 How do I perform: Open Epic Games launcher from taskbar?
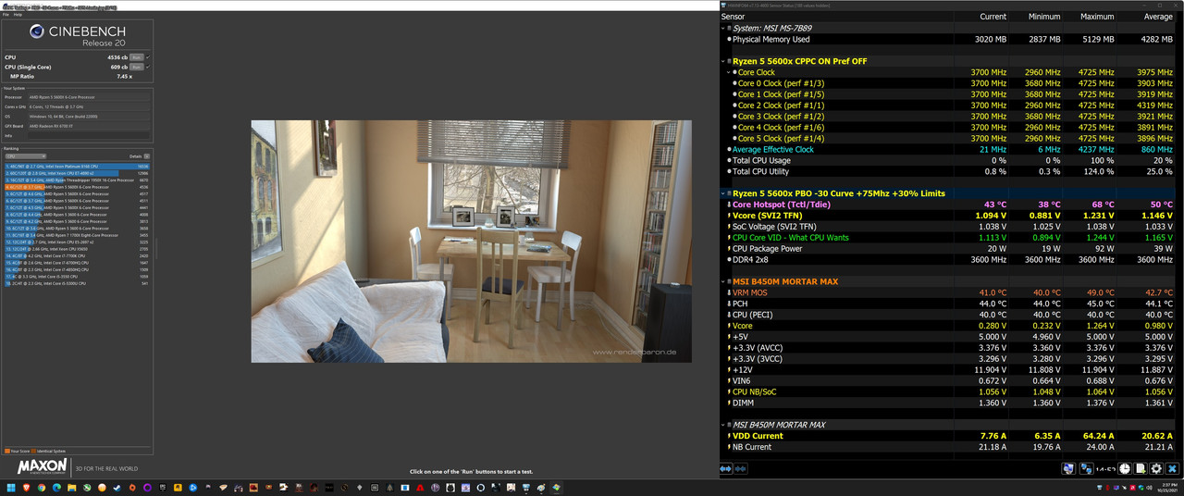coord(162,487)
